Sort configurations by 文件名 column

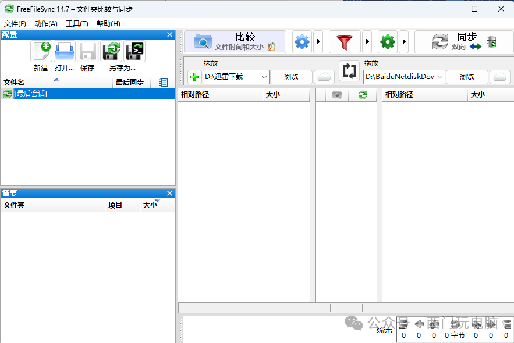click(56, 83)
